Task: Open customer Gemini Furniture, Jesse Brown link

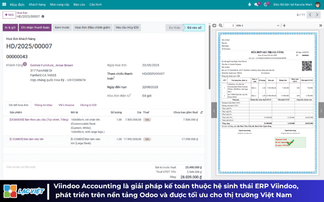Action: (x=52, y=65)
